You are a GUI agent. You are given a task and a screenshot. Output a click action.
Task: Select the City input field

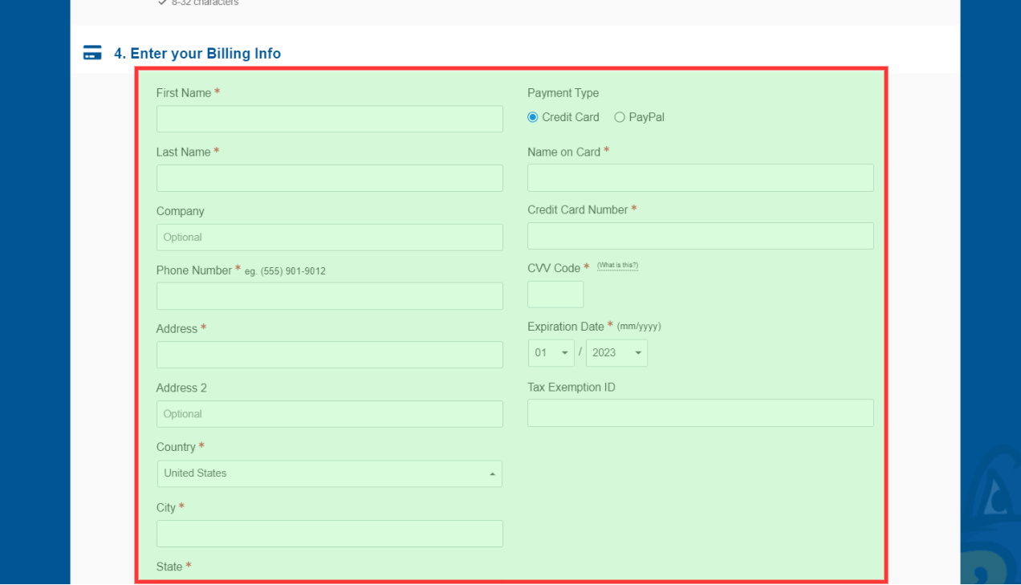click(x=329, y=534)
